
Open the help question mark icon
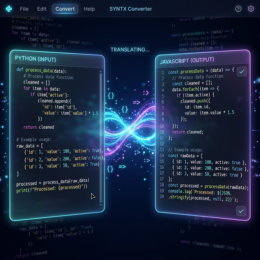pos(238,9)
